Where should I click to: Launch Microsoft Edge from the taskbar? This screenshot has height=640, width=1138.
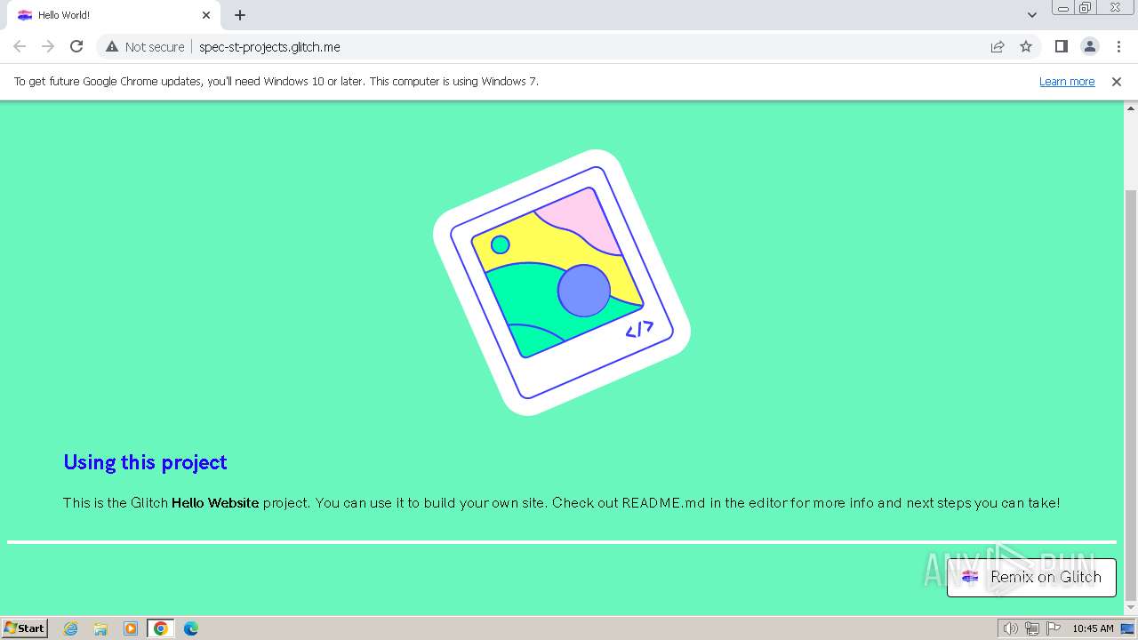click(191, 628)
